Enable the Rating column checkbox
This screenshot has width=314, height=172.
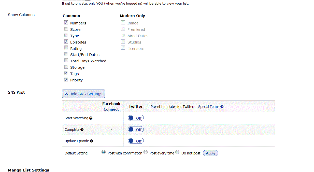point(66,48)
